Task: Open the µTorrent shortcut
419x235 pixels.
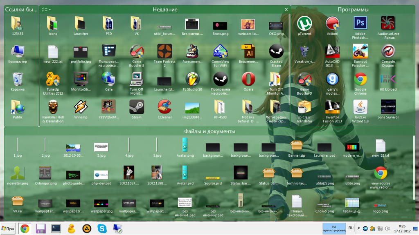Action: click(x=304, y=26)
